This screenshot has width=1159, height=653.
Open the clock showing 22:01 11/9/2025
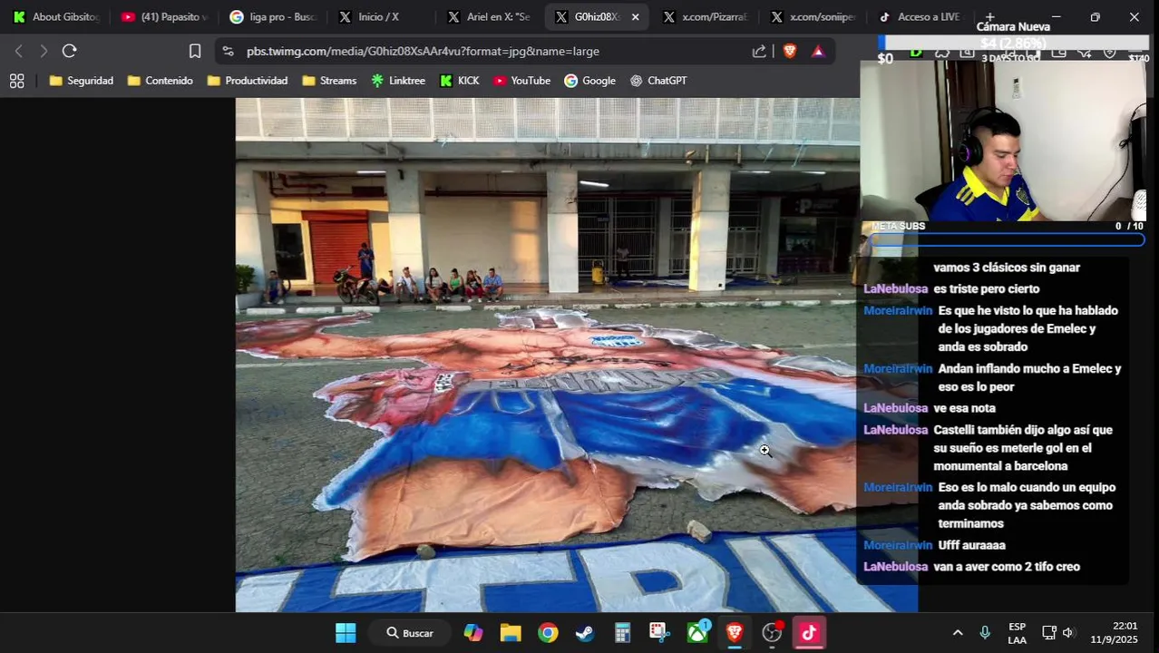tap(1114, 633)
